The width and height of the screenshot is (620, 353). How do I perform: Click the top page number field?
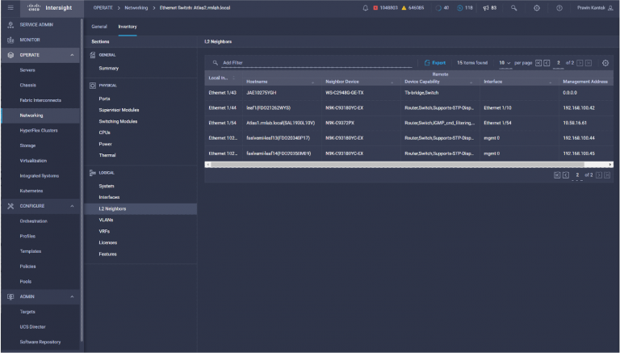(x=559, y=63)
